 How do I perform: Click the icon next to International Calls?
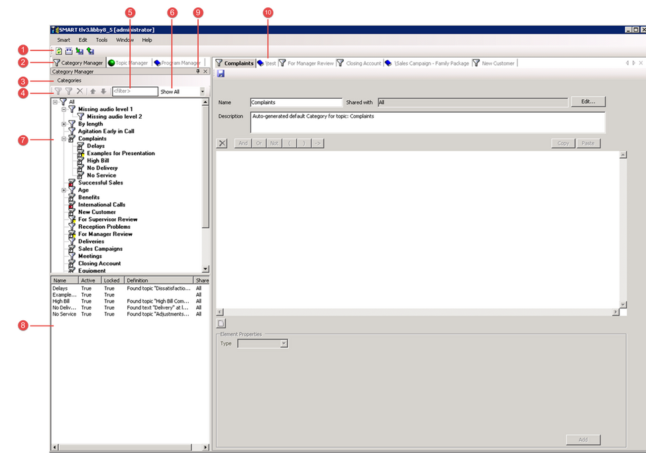click(72, 205)
